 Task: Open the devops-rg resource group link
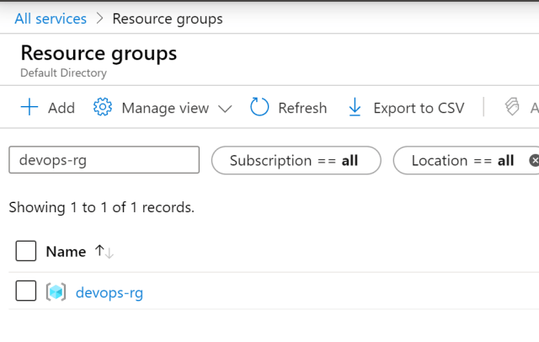point(109,293)
